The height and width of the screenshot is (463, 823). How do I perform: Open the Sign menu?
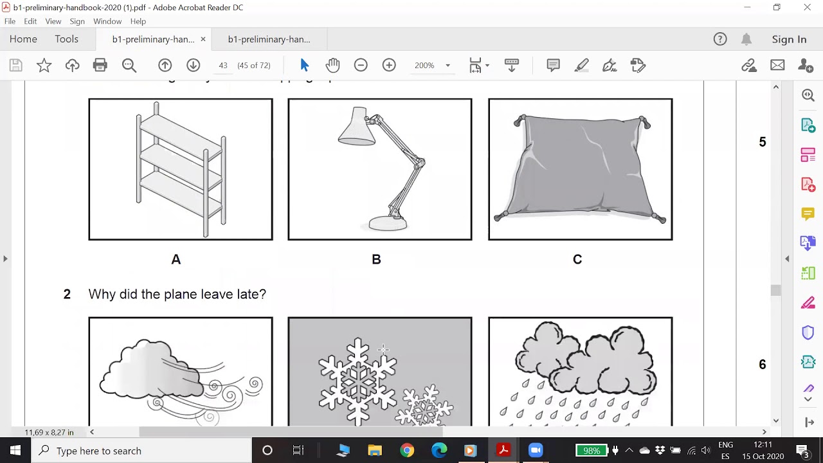pyautogui.click(x=77, y=21)
